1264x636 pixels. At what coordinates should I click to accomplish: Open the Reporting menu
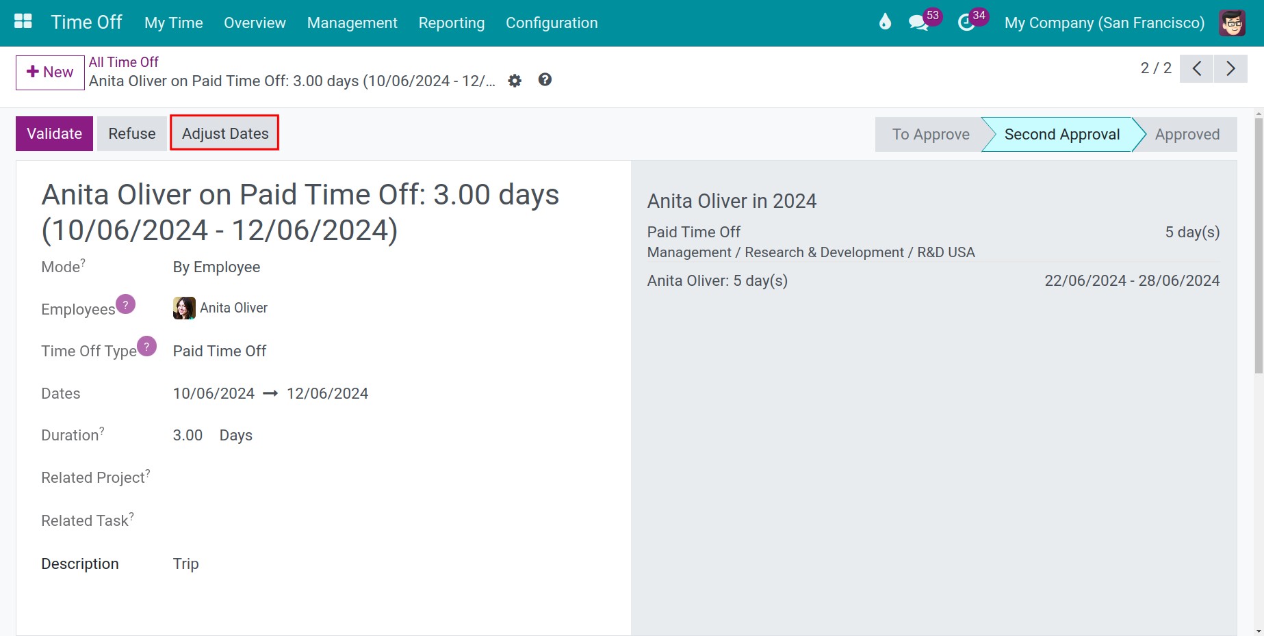click(452, 23)
